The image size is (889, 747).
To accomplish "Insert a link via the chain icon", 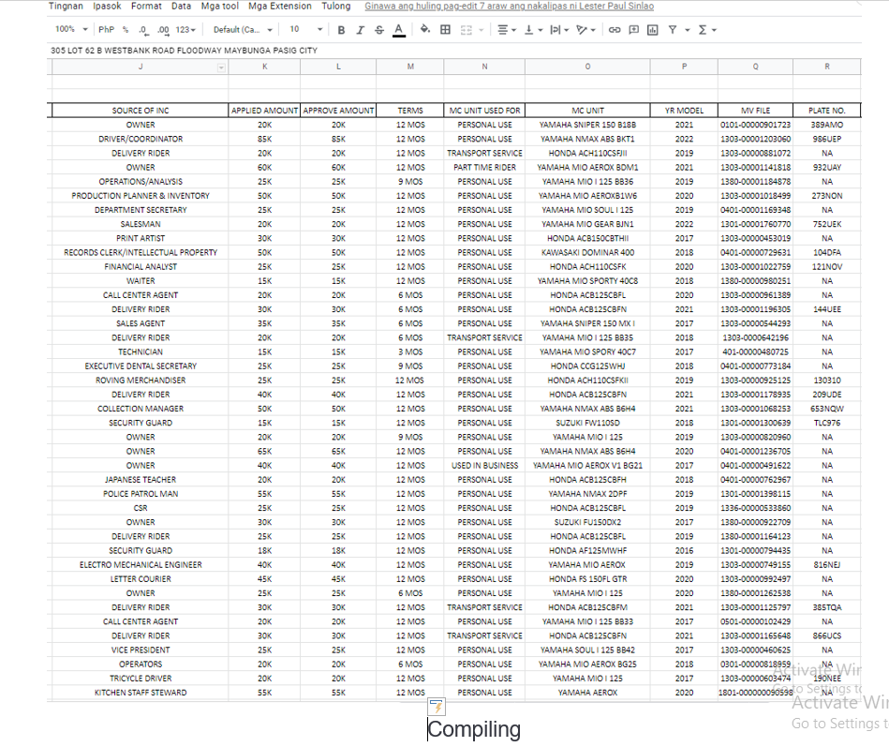I will coord(615,30).
